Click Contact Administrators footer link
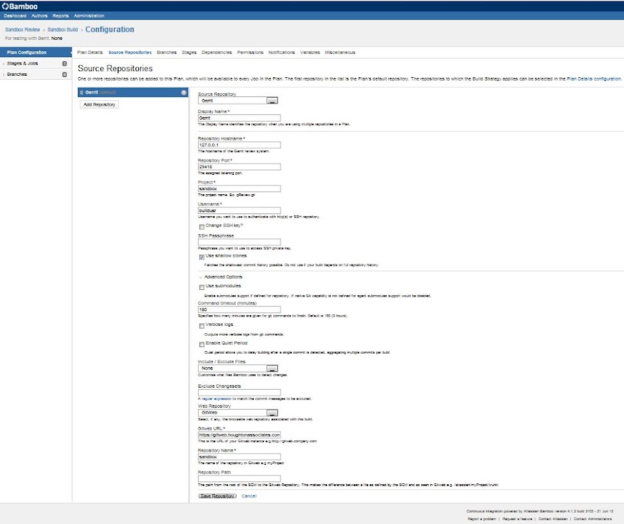 tap(593, 519)
